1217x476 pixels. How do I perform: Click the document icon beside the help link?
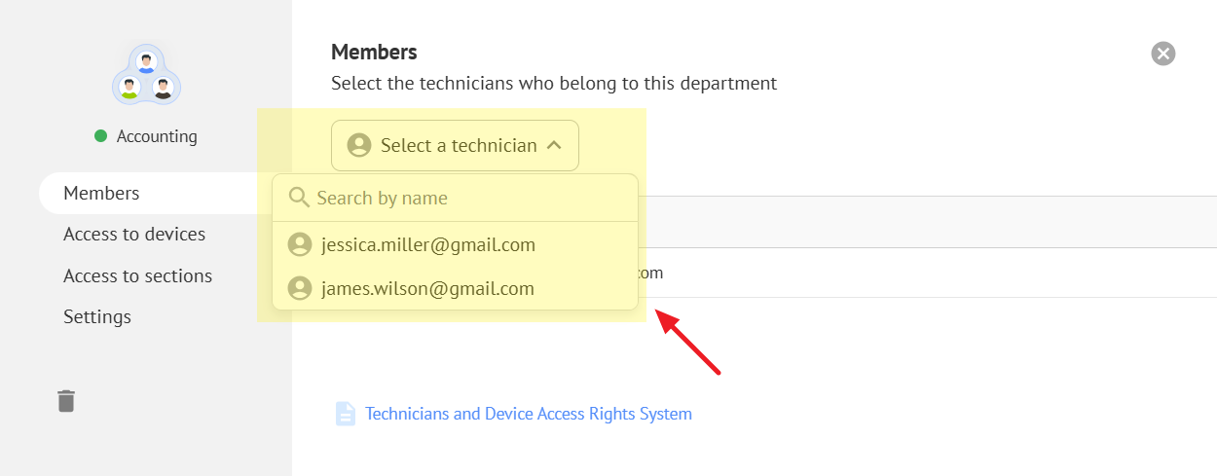345,414
